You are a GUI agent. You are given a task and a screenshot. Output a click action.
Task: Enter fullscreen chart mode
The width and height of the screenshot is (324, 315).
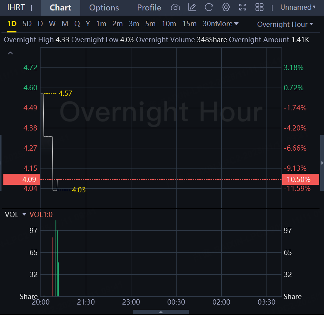coord(243,7)
